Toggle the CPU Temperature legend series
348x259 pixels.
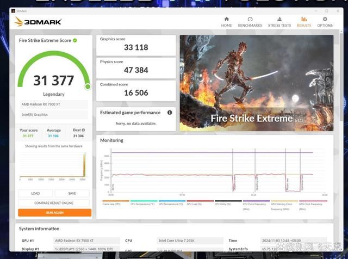pos(144,202)
